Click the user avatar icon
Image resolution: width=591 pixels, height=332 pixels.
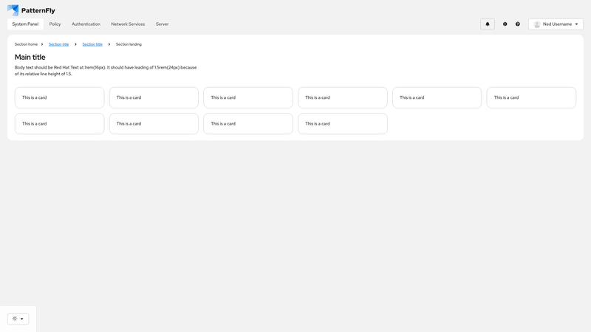coord(537,24)
